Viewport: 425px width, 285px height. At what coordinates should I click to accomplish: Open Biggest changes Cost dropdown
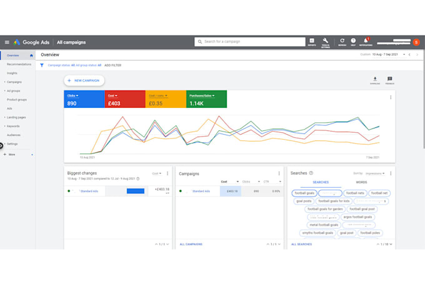pyautogui.click(x=157, y=173)
